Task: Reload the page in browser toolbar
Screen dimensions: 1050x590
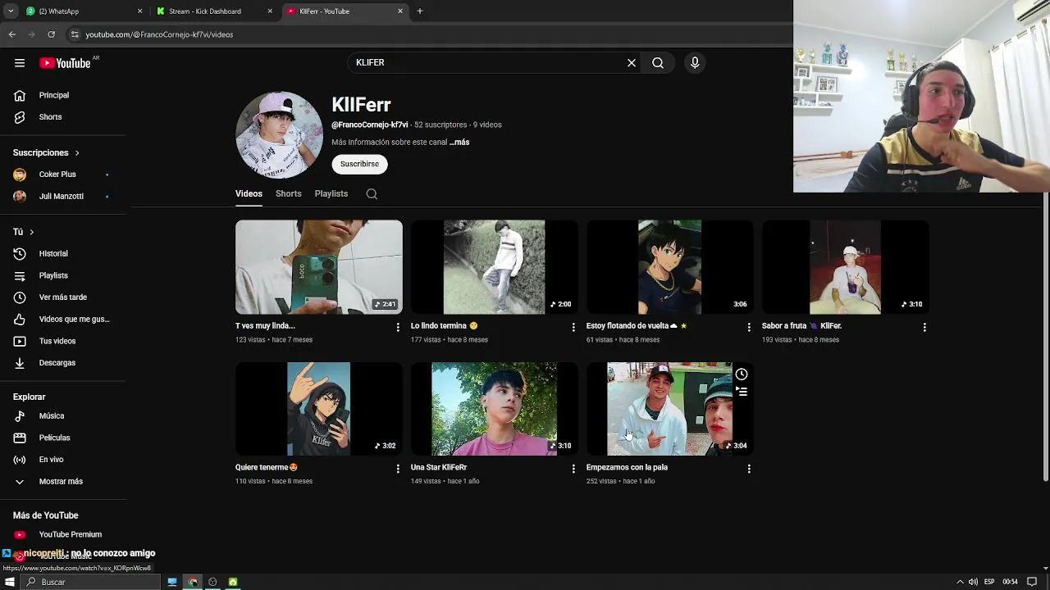Action: [51, 34]
